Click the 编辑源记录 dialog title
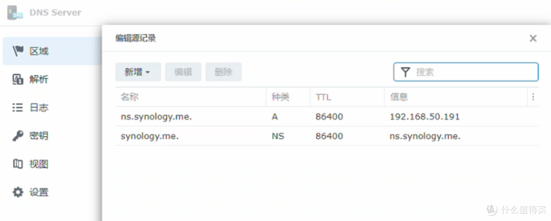This screenshot has width=551, height=221. click(136, 38)
